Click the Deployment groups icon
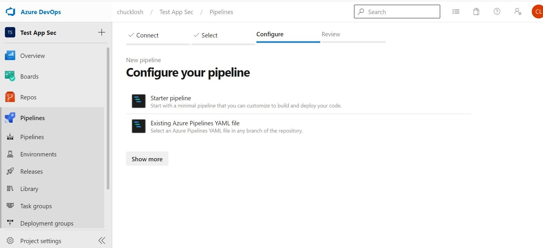This screenshot has height=248, width=543. pos(10,223)
